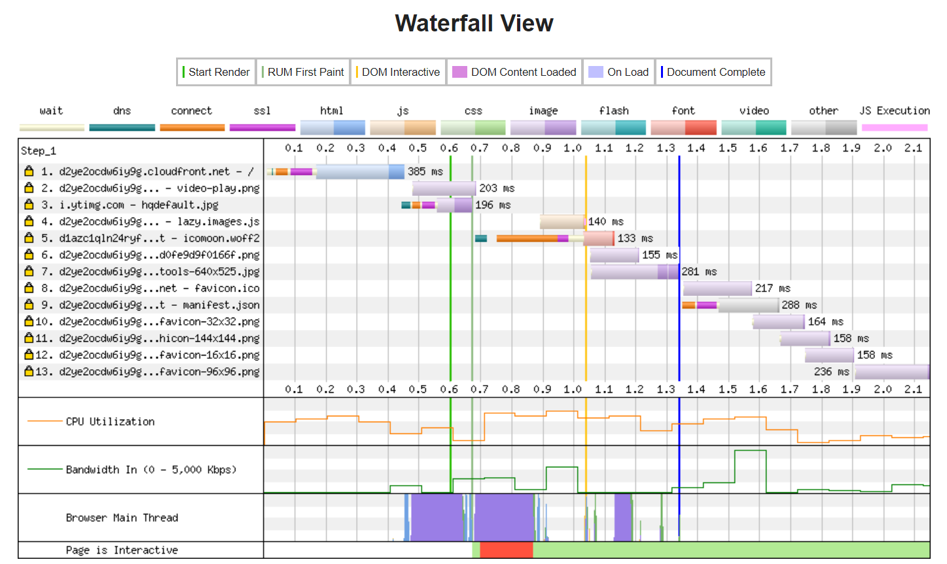Click the 236 ms bar for favicon-96x96.png
947x564 pixels.
tap(892, 371)
